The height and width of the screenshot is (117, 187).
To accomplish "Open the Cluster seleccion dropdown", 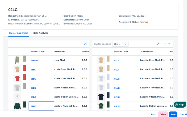I will [x=120, y=44].
